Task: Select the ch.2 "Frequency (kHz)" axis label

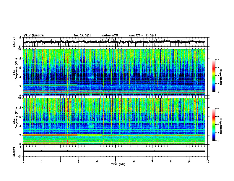Action: pyautogui.click(x=16, y=118)
